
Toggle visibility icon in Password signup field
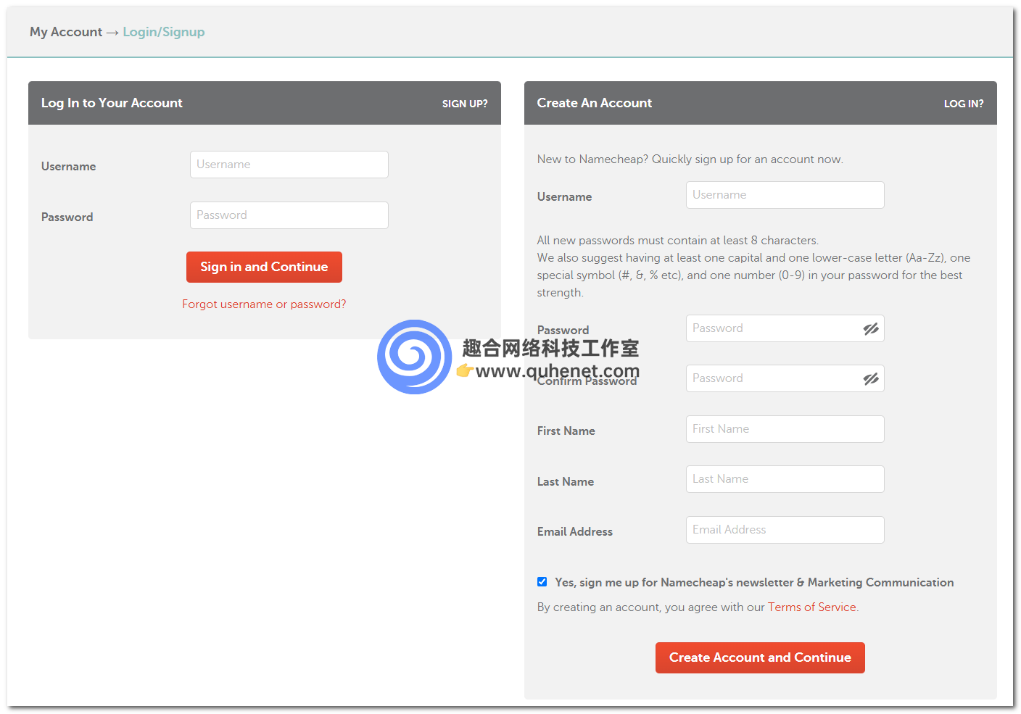tap(871, 328)
